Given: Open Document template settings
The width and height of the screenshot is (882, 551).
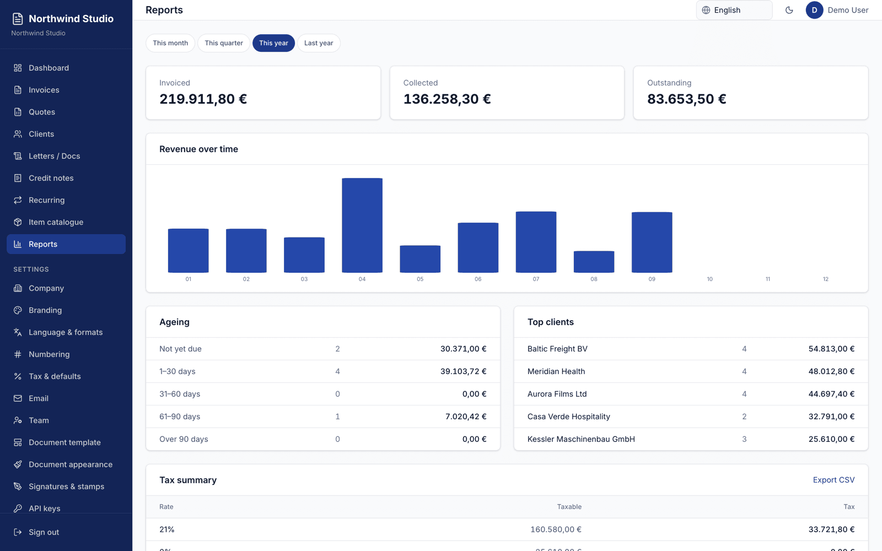Looking at the screenshot, I should [x=66, y=442].
